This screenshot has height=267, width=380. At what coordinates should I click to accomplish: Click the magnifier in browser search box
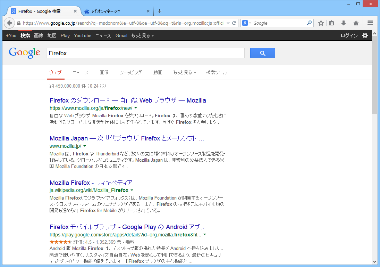click(x=309, y=23)
